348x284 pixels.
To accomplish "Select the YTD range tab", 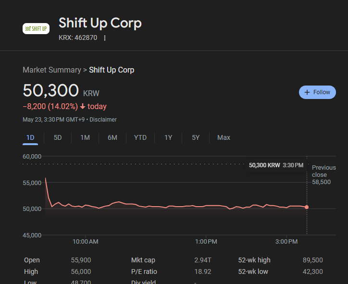I will pyautogui.click(x=140, y=137).
